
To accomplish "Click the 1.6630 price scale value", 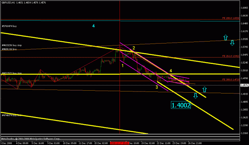I will point(245,16).
